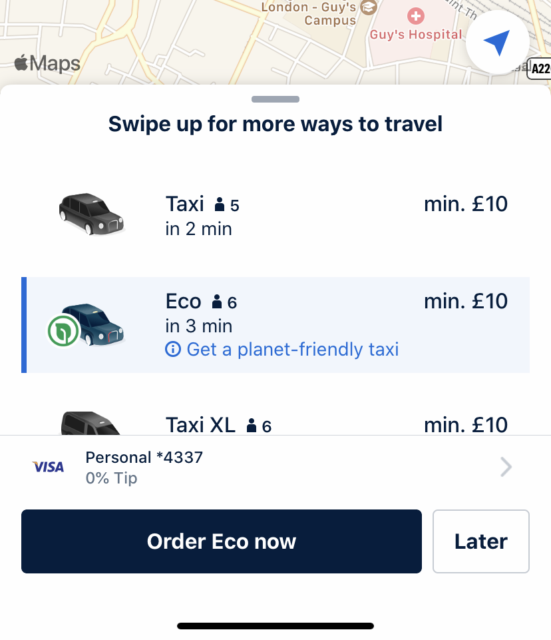Tap the blue location arrow button

pos(498,42)
